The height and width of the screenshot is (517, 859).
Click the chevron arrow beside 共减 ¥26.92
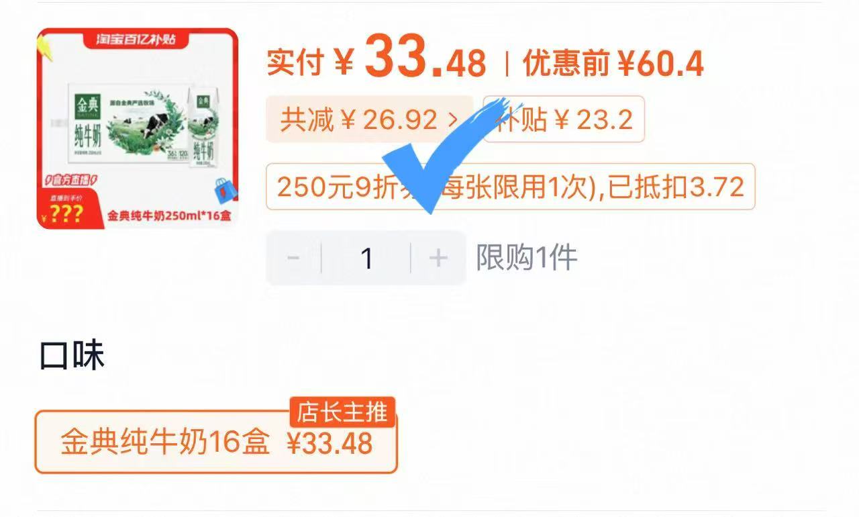point(453,120)
